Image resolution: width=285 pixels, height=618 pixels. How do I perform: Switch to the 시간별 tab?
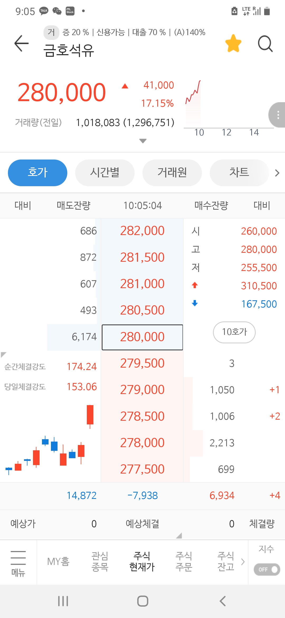105,173
